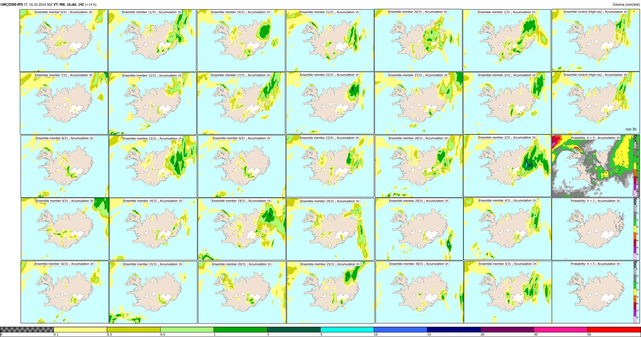Click the checkered grey 0–0.1 legend swatch

point(27,330)
